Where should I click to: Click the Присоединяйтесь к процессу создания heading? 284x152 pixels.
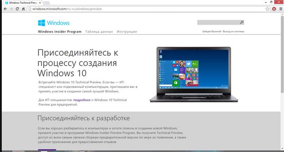pyautogui.click(x=78, y=63)
